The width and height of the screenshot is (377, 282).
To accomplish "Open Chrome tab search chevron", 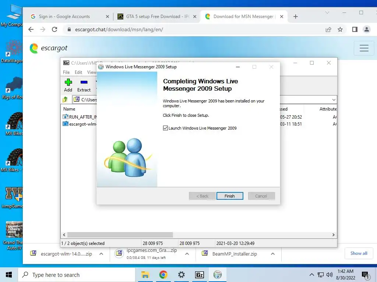I will (327, 12).
